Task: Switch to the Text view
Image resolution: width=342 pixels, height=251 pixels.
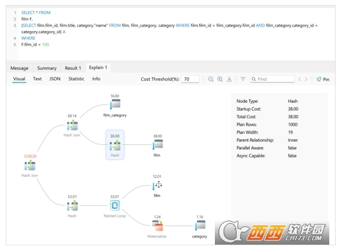Action: 38,79
